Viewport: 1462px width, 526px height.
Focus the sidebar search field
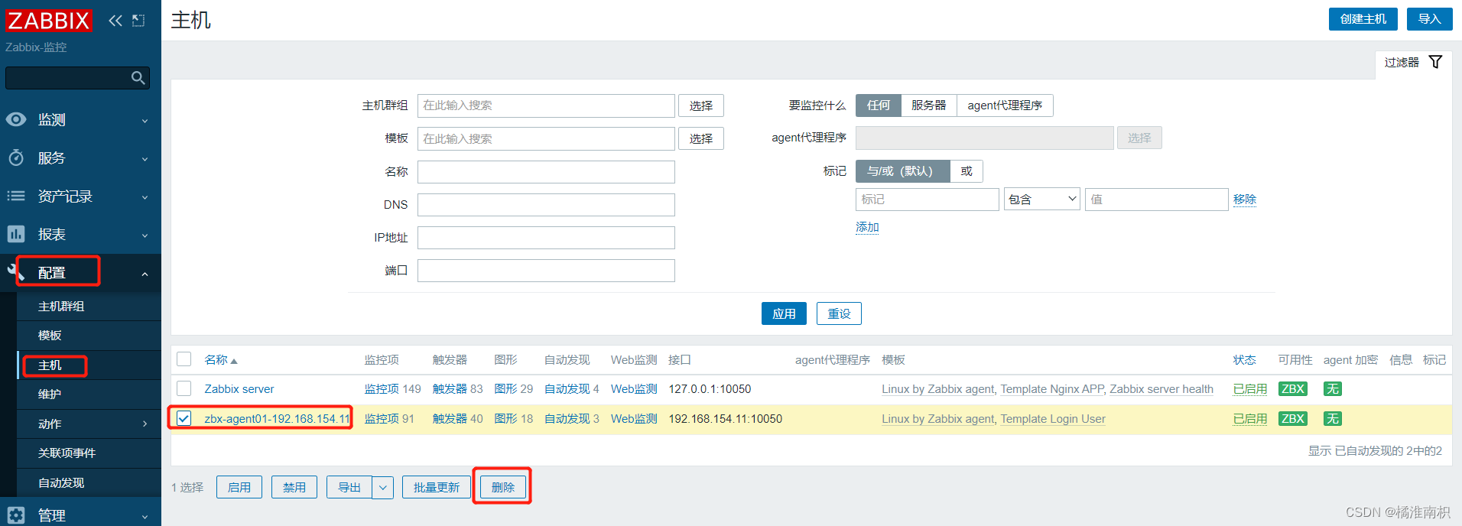pos(77,78)
